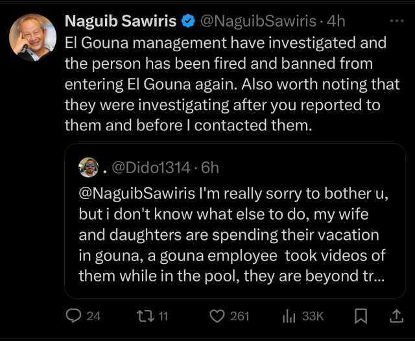Open Naguib Sawiris profile picture
The height and width of the screenshot is (341, 415).
32,36
